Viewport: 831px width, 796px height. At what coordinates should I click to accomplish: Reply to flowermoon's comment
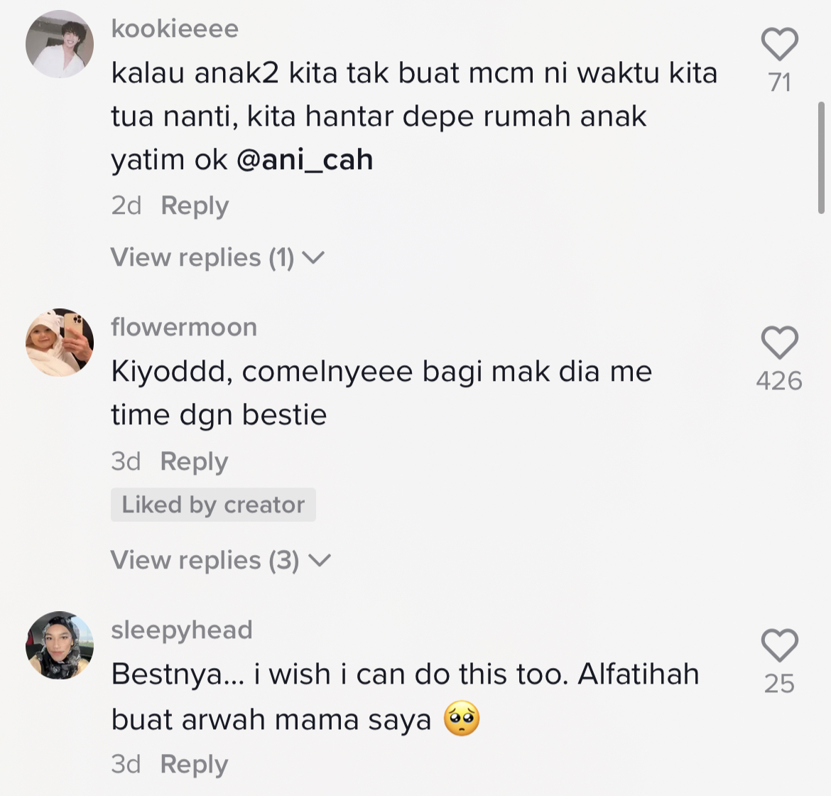pos(194,461)
